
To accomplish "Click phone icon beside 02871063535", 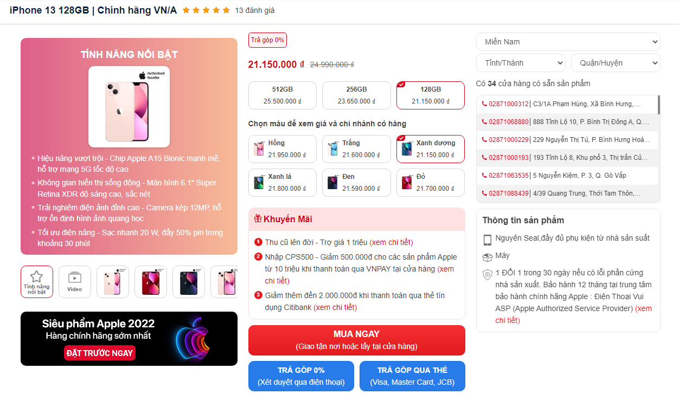I will [x=484, y=176].
